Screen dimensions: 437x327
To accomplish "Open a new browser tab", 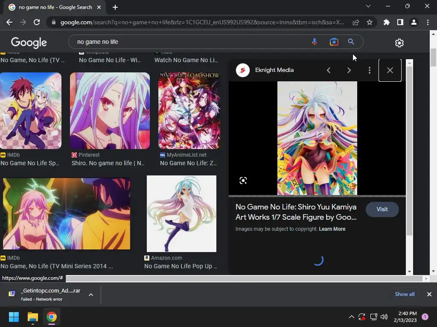I will tap(115, 7).
